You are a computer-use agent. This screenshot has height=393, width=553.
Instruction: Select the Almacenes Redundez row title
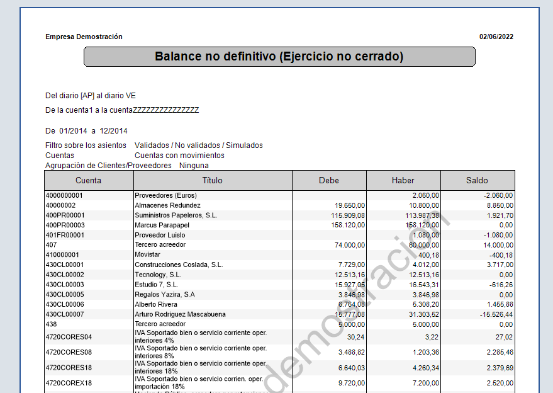tap(167, 205)
